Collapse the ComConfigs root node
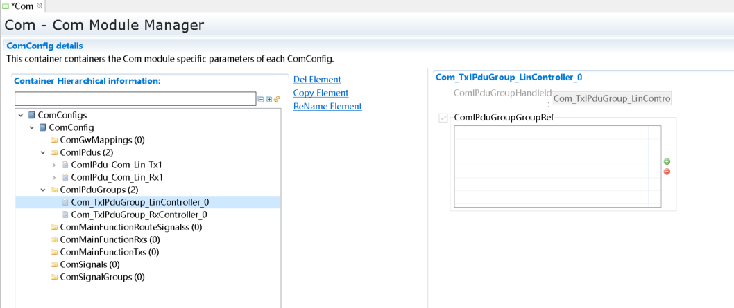This screenshot has height=308, width=734. click(21, 115)
